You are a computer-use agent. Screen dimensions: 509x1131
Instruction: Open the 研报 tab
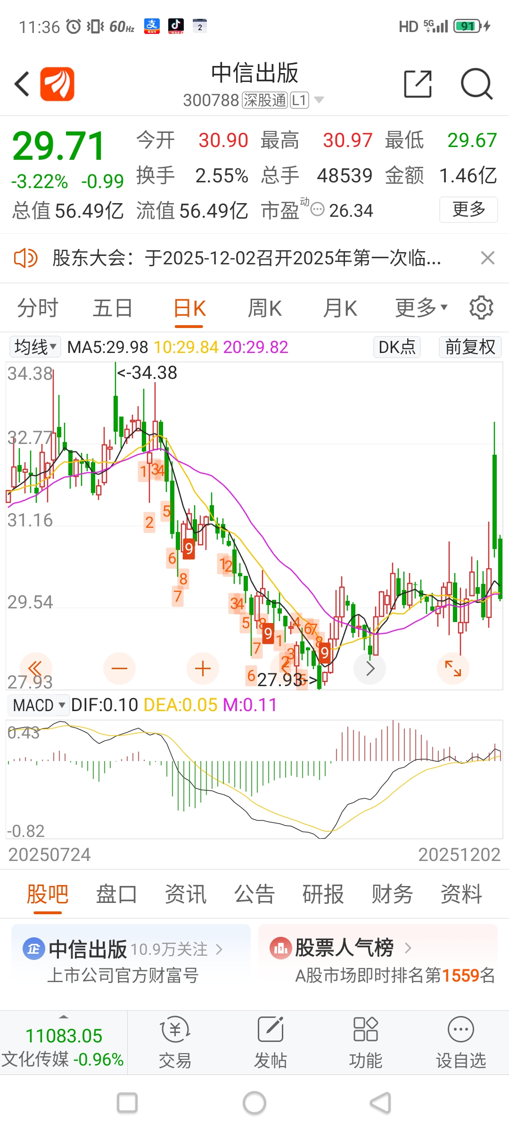323,894
